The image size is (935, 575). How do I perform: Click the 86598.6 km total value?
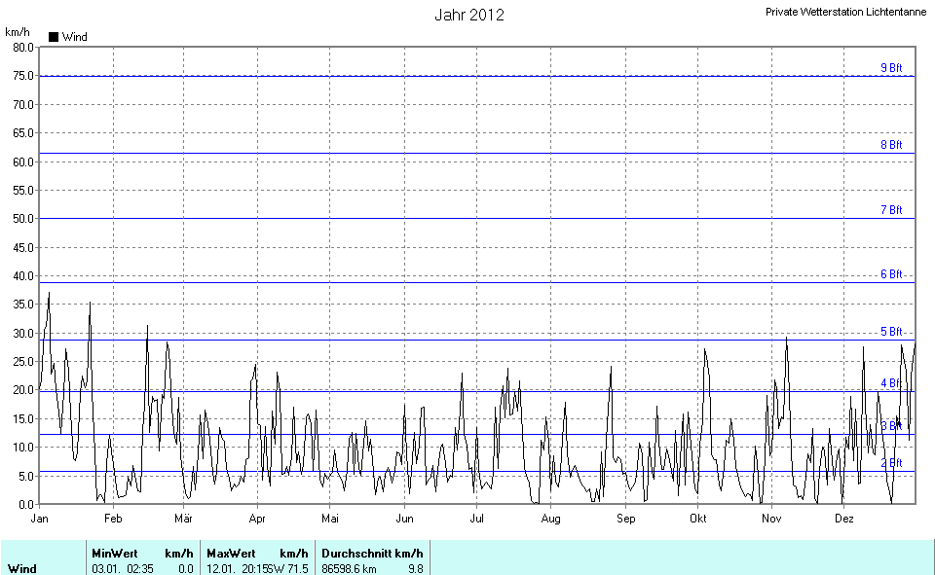pos(349,568)
